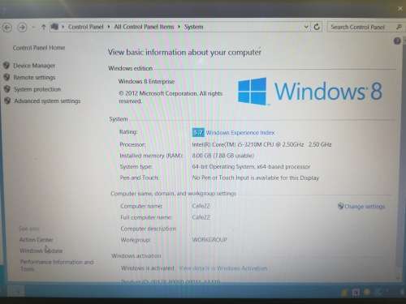Image resolution: width=406 pixels, height=304 pixels.
Task: Click the Back navigation arrow
Action: coord(7,28)
